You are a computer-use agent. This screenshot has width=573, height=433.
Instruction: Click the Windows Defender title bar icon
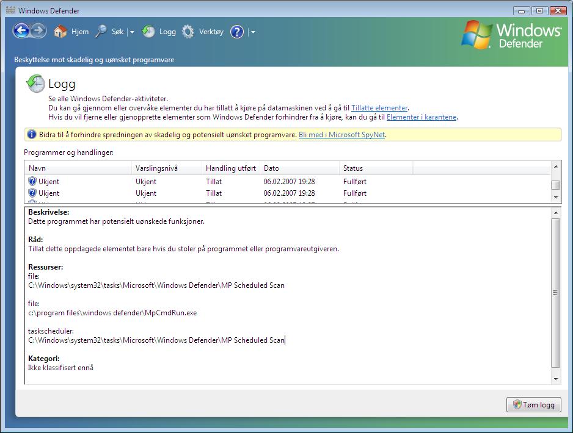pos(10,10)
